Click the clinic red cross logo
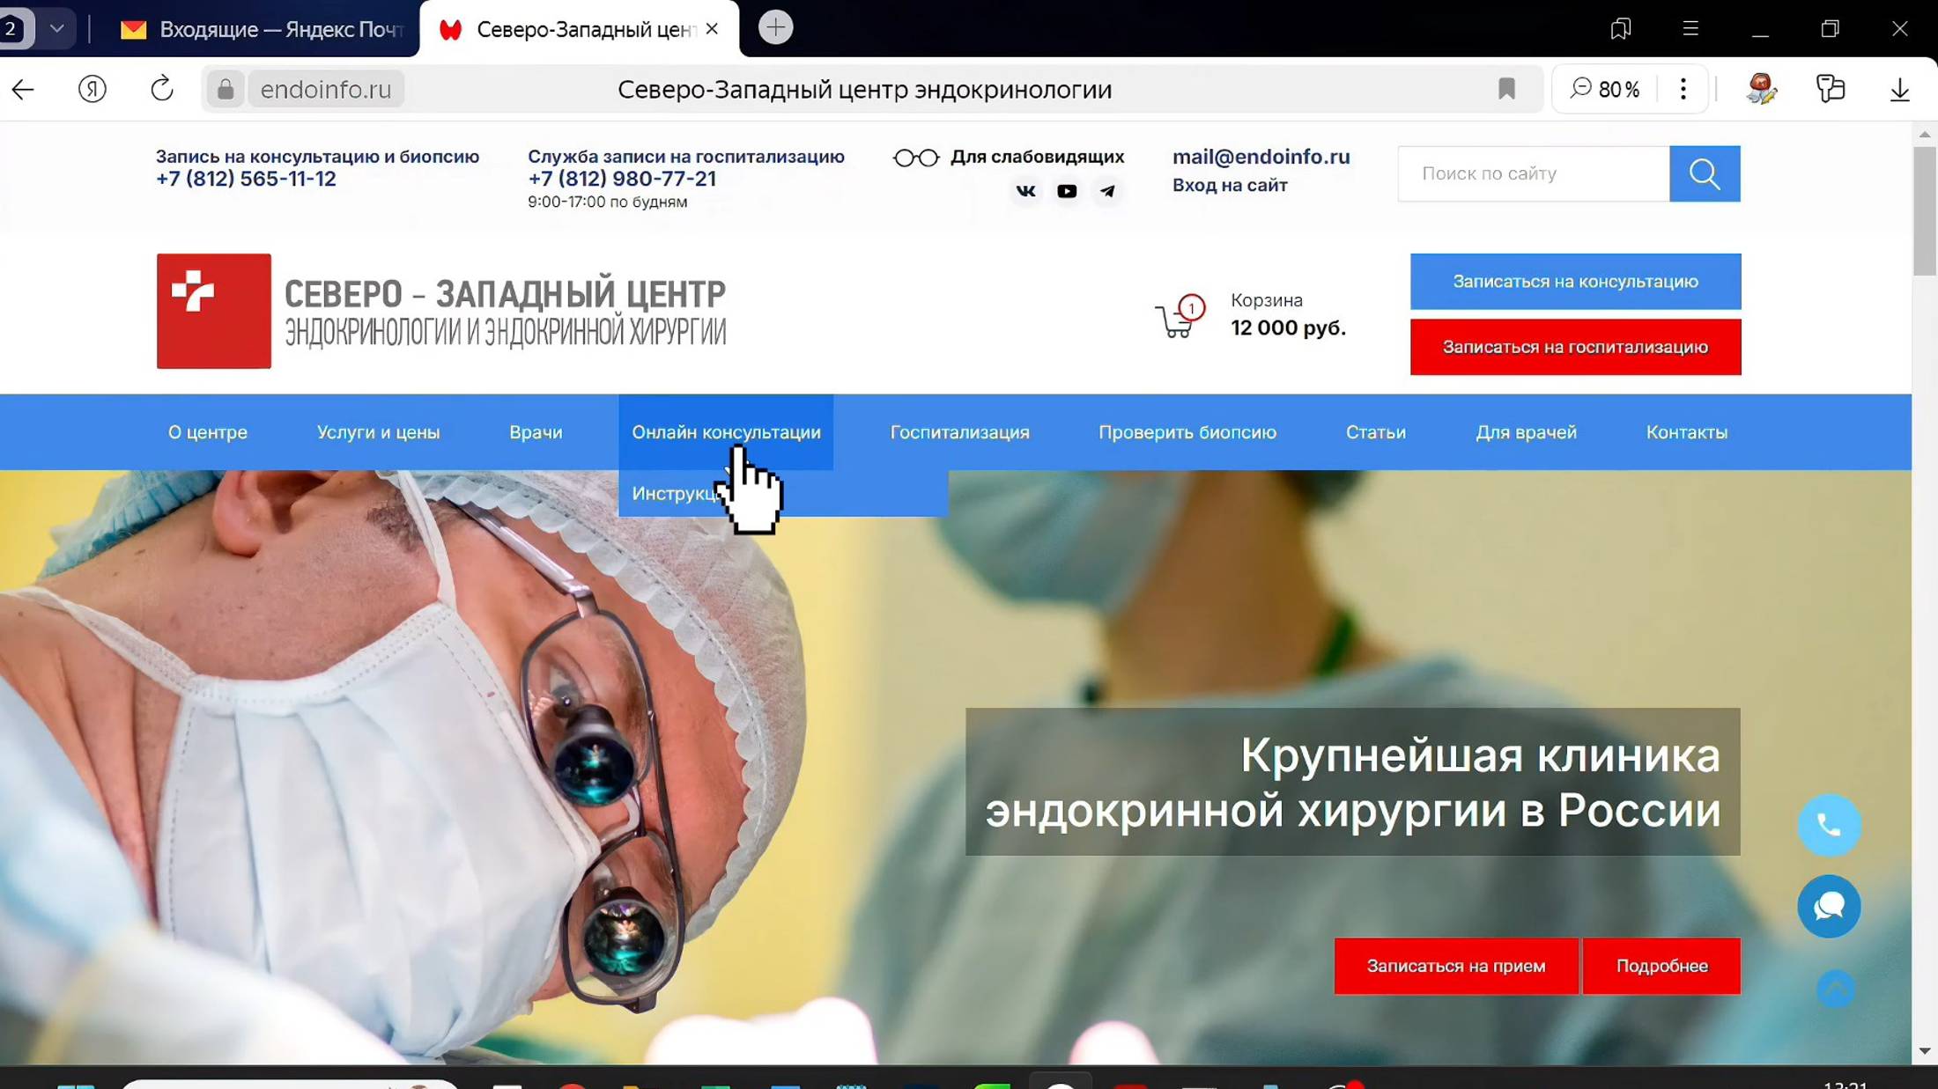This screenshot has width=1938, height=1089. coord(213,311)
